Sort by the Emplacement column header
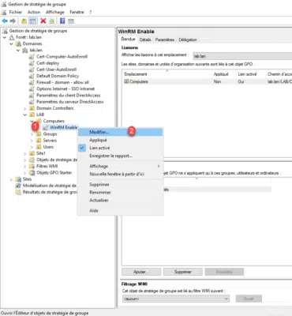Screen dimensions: 292x316 [x=167, y=74]
